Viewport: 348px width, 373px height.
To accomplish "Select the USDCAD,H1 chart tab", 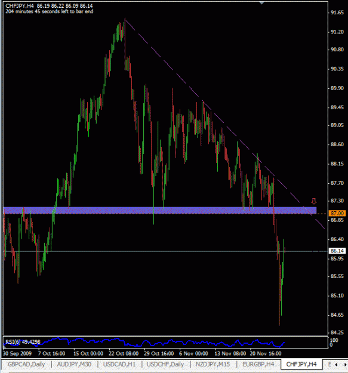I will pos(119,364).
